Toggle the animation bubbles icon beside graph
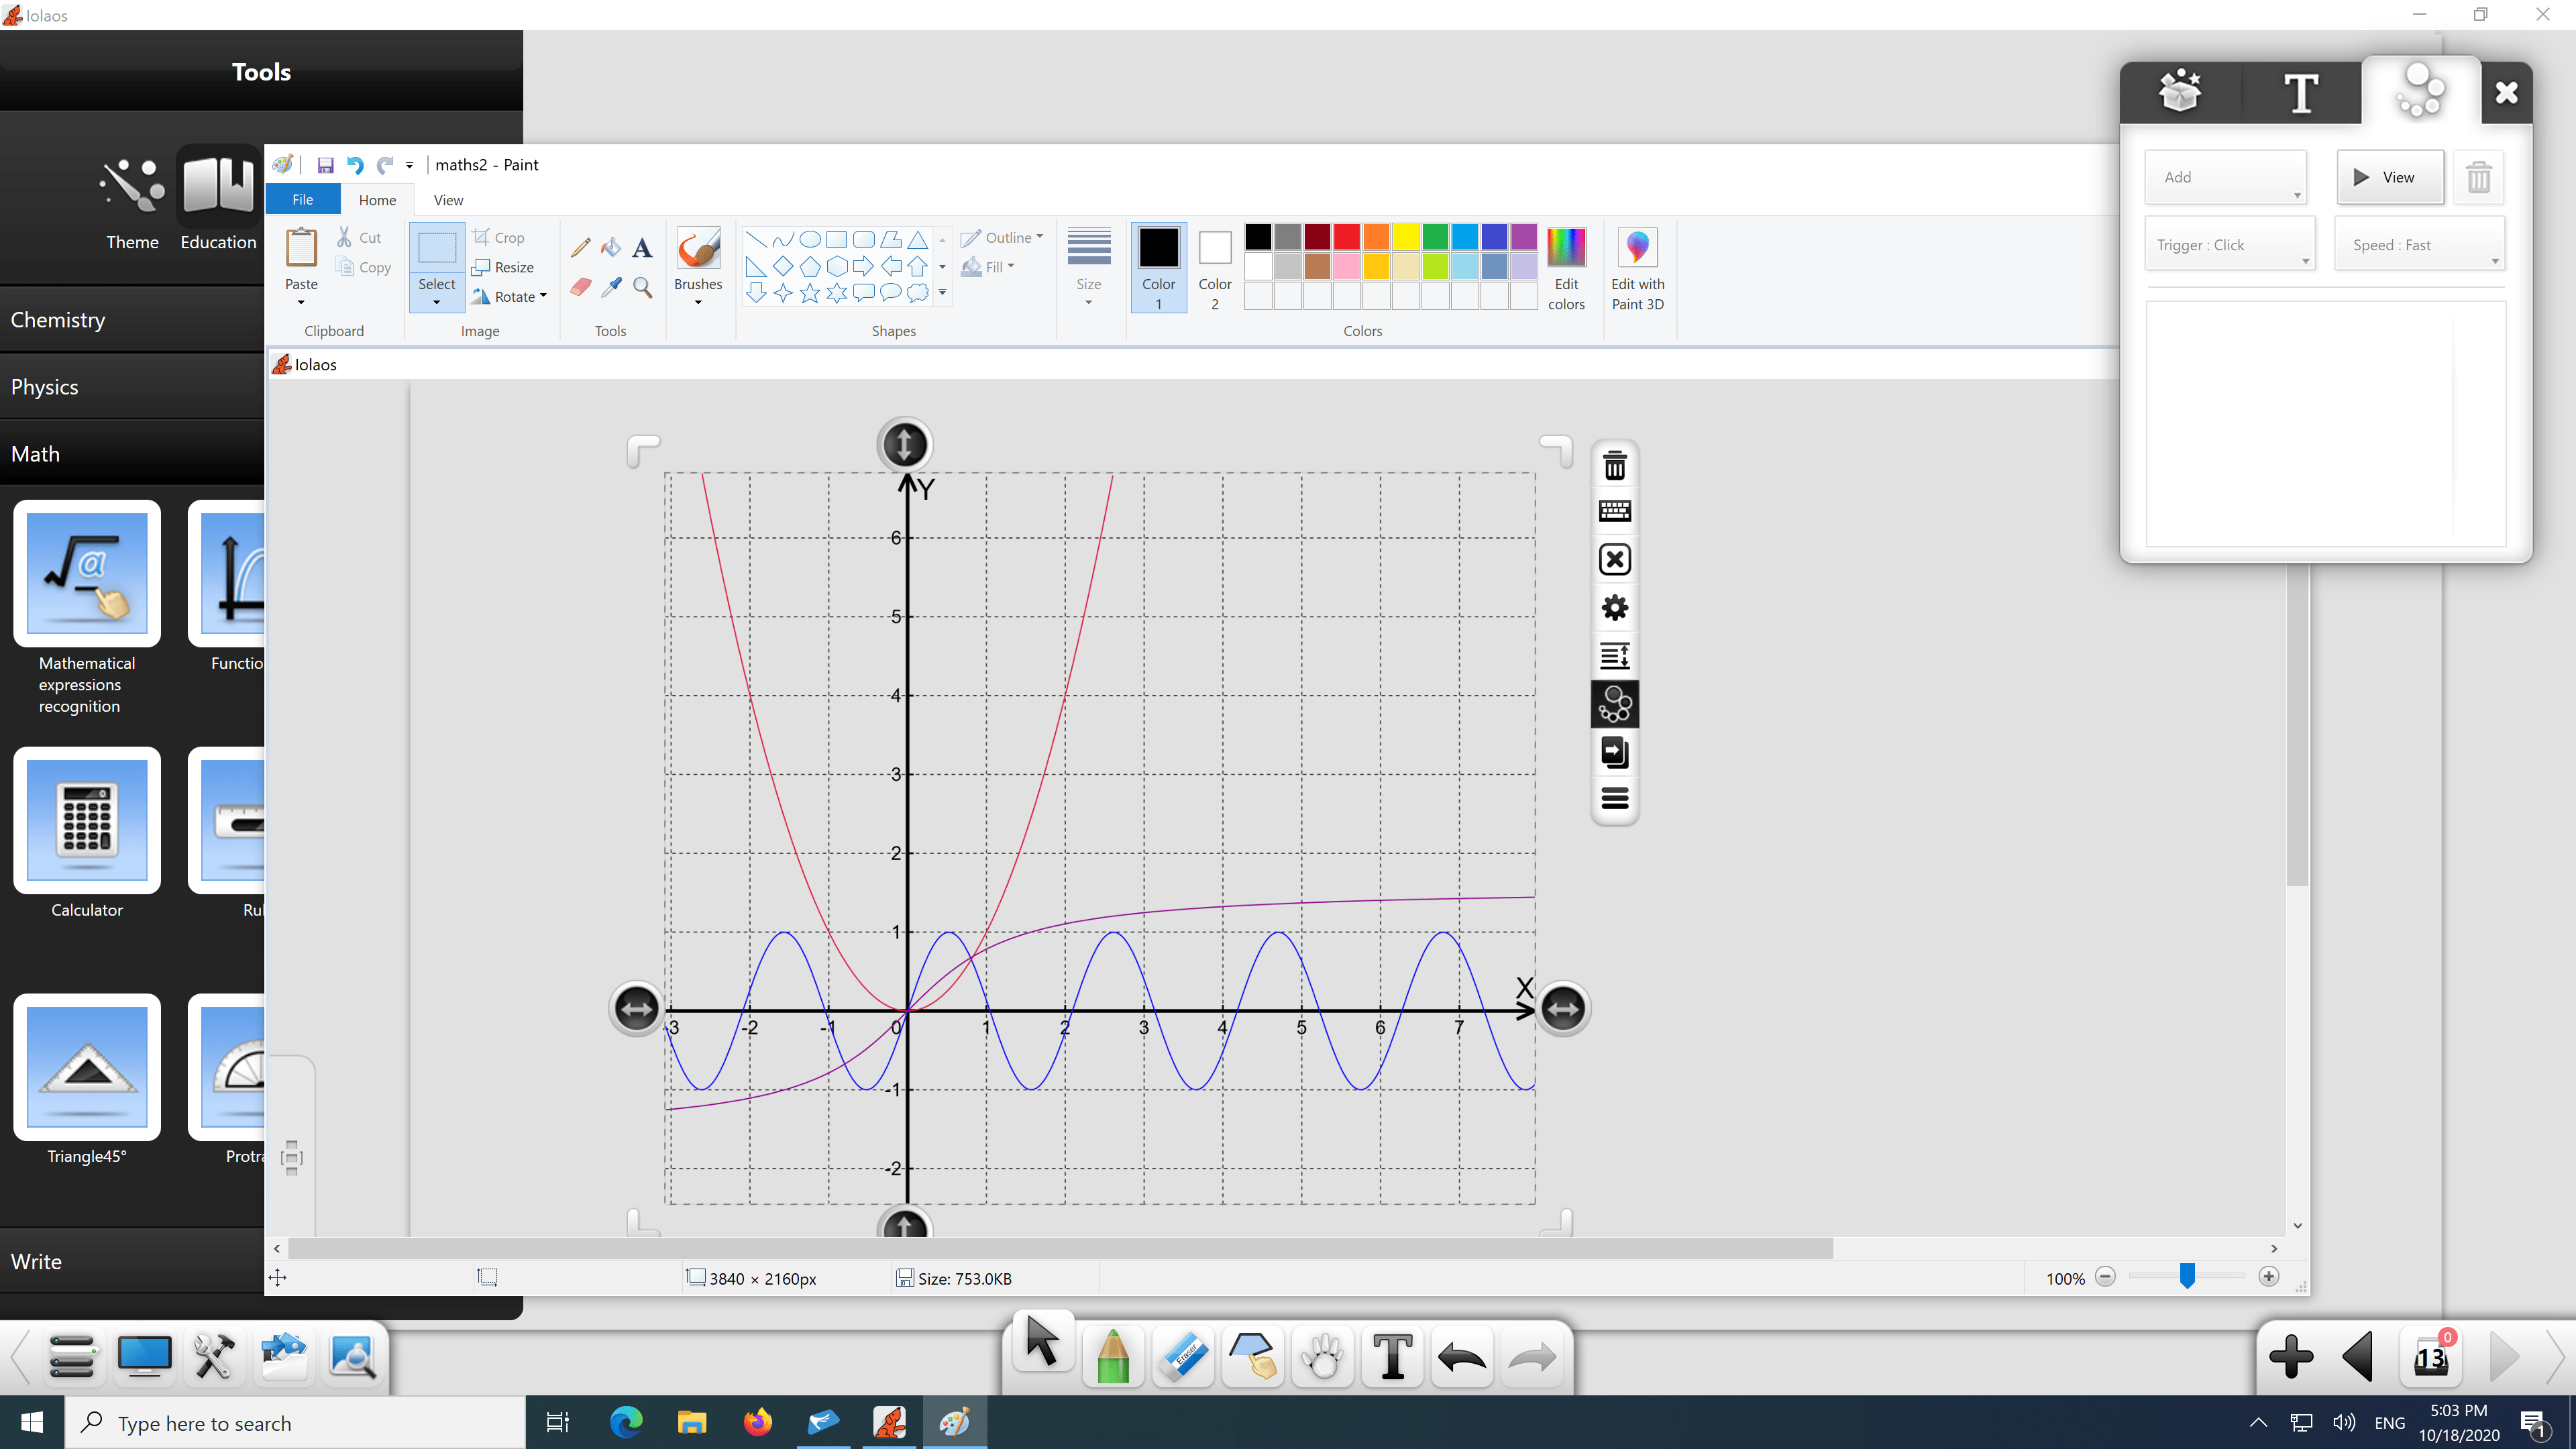2576x1449 pixels. click(x=1614, y=705)
